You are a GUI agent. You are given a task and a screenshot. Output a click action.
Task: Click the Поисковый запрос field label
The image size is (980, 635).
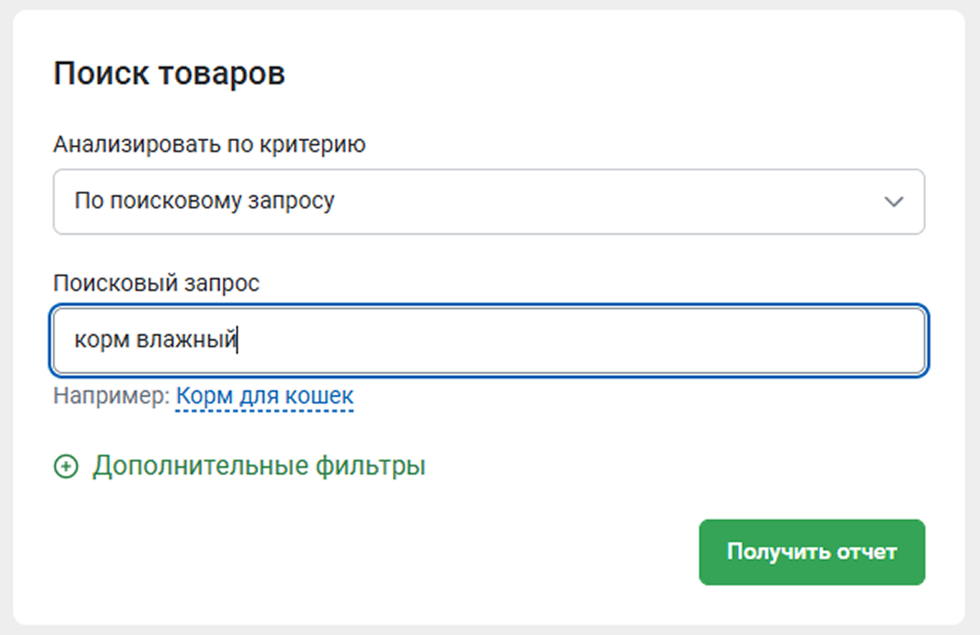pyautogui.click(x=156, y=283)
